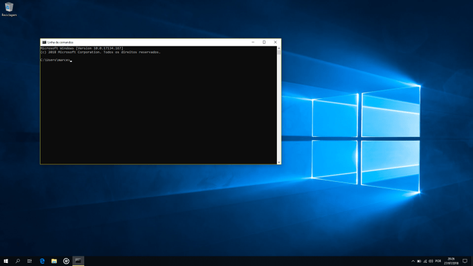Click the volume speaker icon
The height and width of the screenshot is (266, 473).
tap(431, 262)
